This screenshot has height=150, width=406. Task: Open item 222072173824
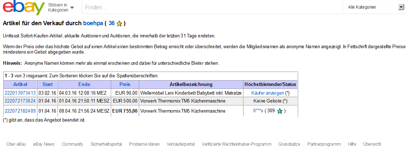coord(20,101)
